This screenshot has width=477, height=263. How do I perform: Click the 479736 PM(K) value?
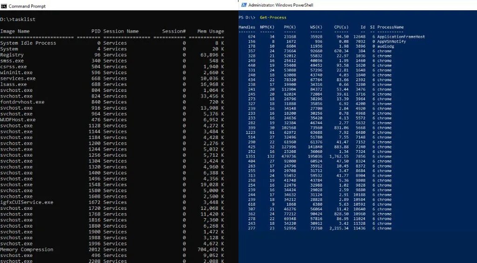[x=288, y=157]
